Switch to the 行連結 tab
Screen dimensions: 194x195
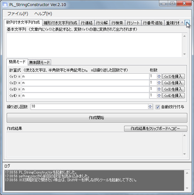(86, 23)
